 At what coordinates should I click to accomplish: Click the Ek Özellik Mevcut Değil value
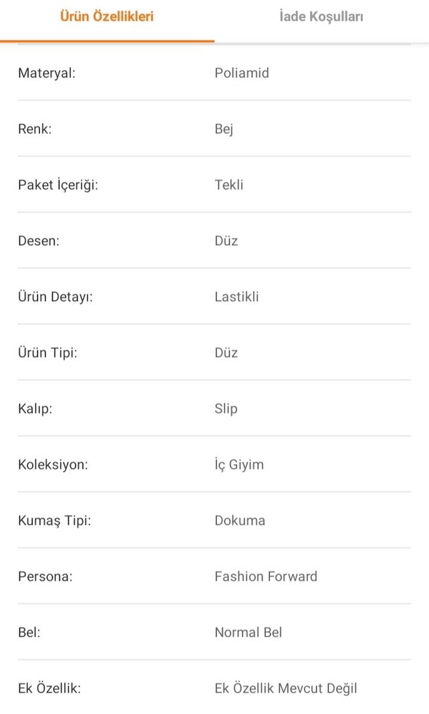pyautogui.click(x=287, y=688)
